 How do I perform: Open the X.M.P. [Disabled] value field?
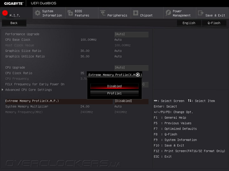[131, 101]
